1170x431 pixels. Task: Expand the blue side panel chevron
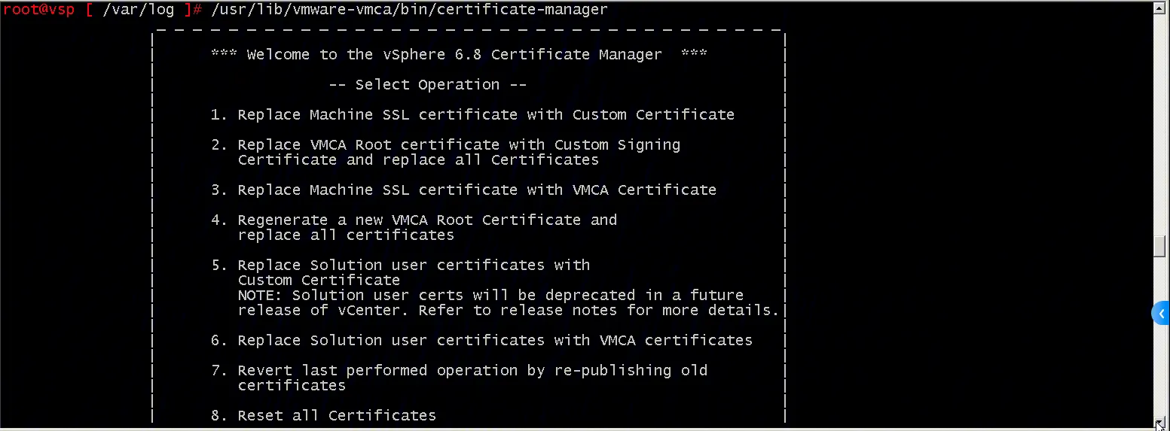(x=1161, y=314)
